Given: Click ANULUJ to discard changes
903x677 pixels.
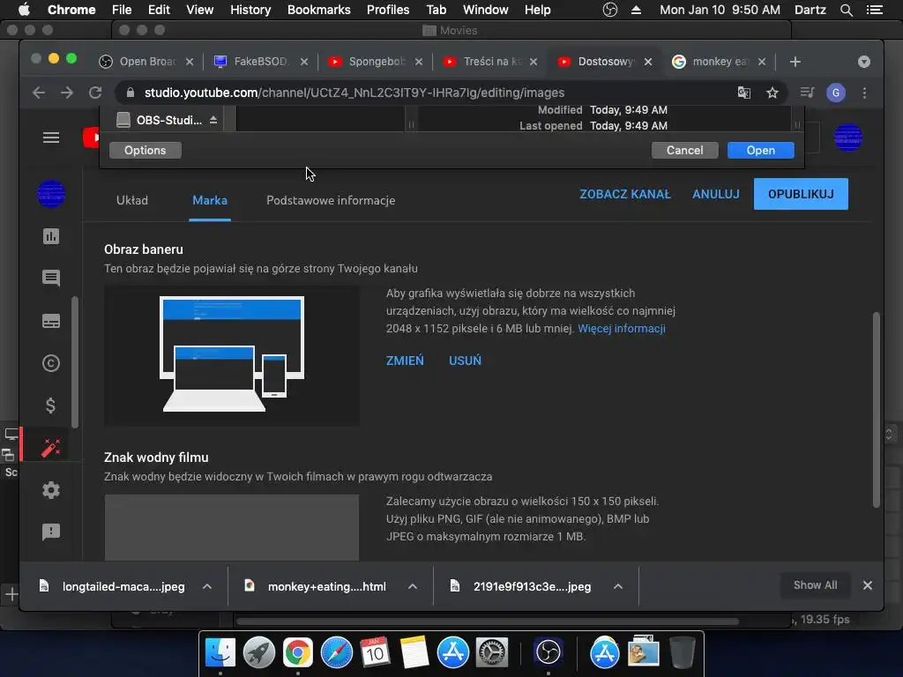Looking at the screenshot, I should tap(716, 194).
